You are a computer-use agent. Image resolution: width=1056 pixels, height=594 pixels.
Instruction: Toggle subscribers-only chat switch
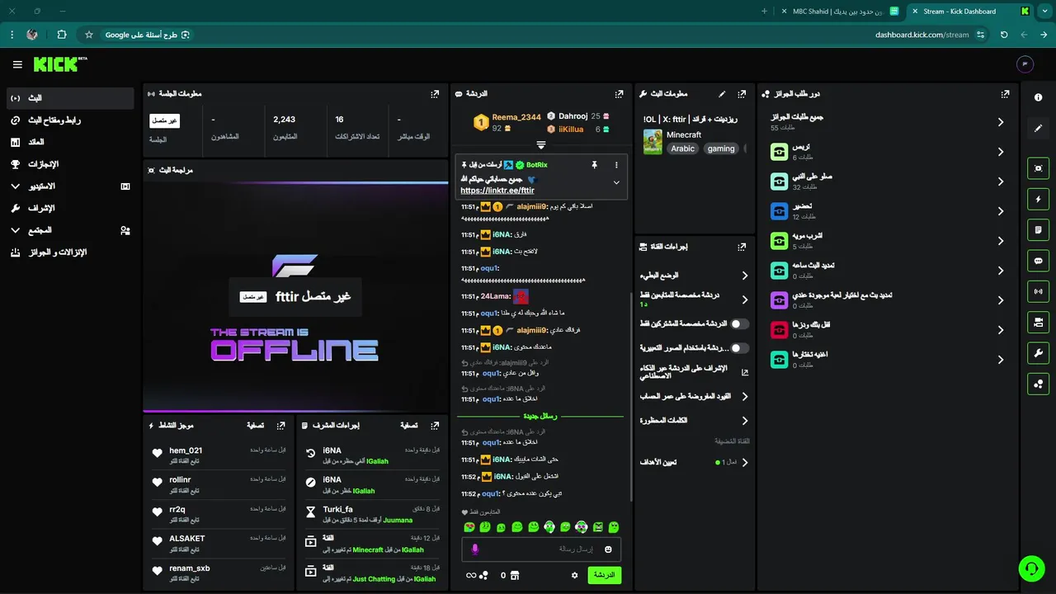coord(739,324)
